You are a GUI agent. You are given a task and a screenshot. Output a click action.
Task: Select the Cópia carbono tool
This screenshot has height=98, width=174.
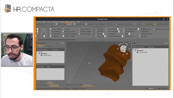pyautogui.click(x=143, y=36)
